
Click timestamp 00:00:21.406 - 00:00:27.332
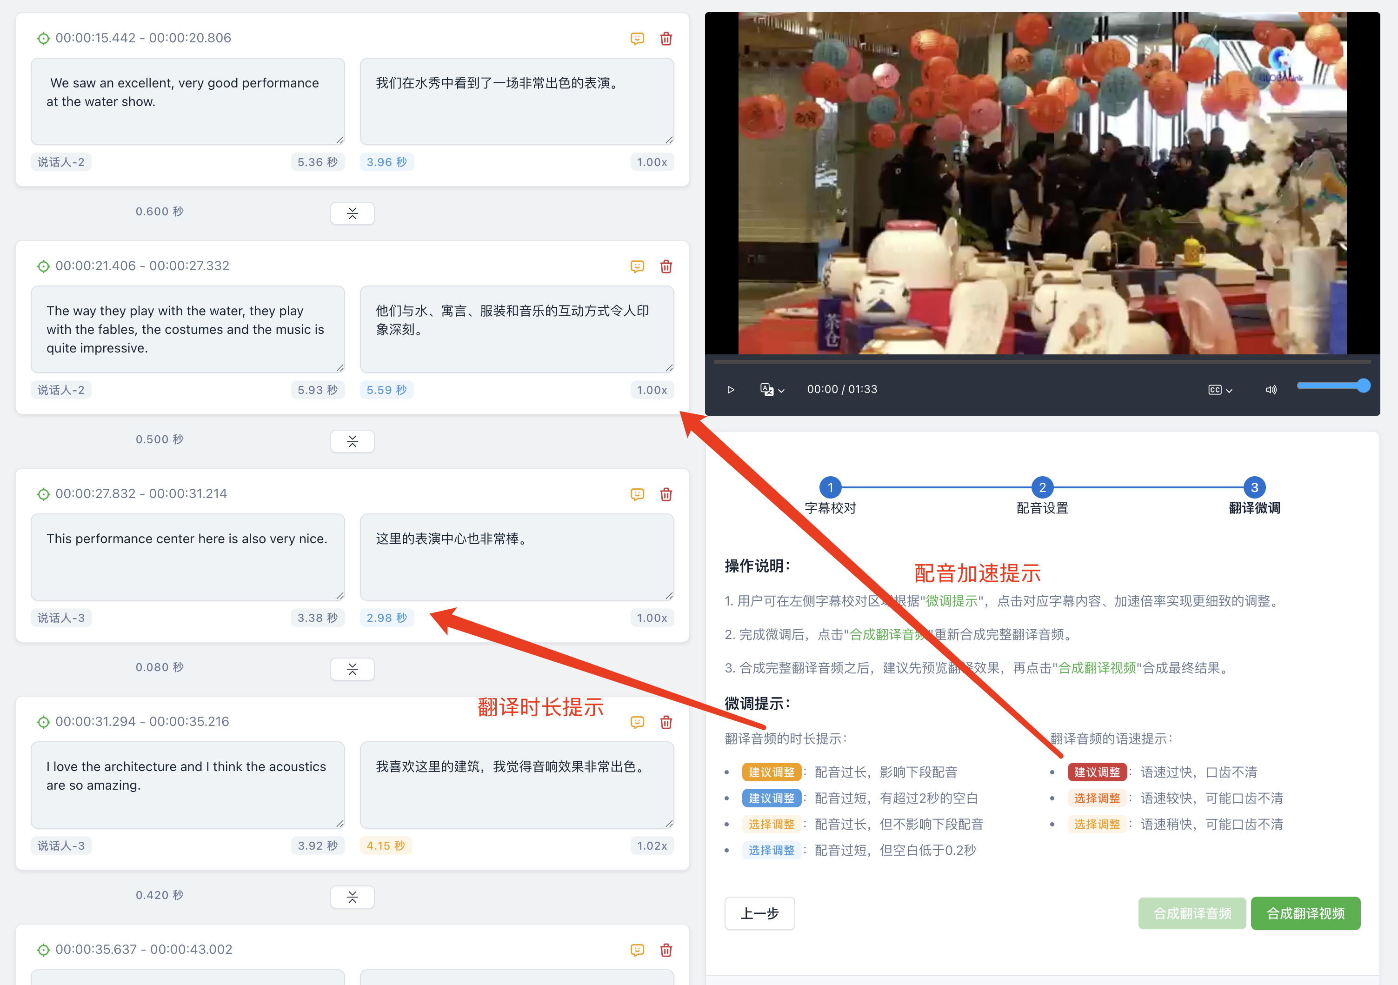[142, 266]
